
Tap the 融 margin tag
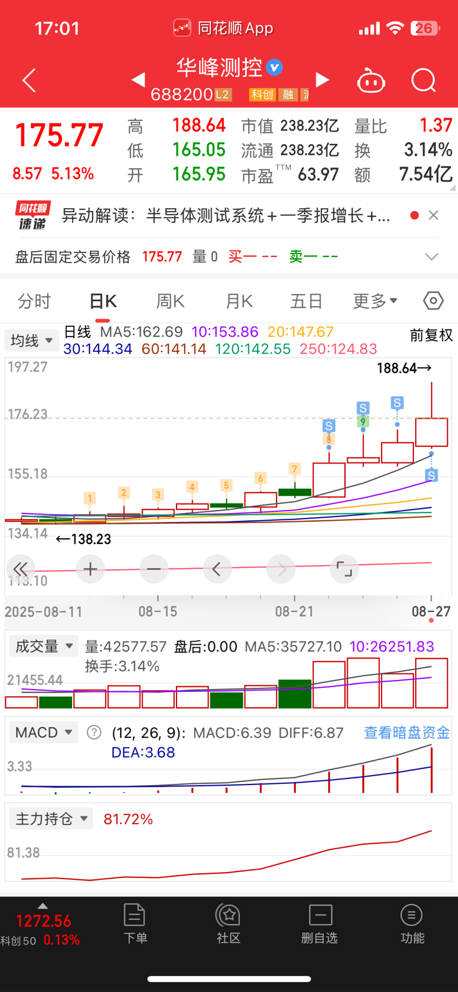[288, 94]
